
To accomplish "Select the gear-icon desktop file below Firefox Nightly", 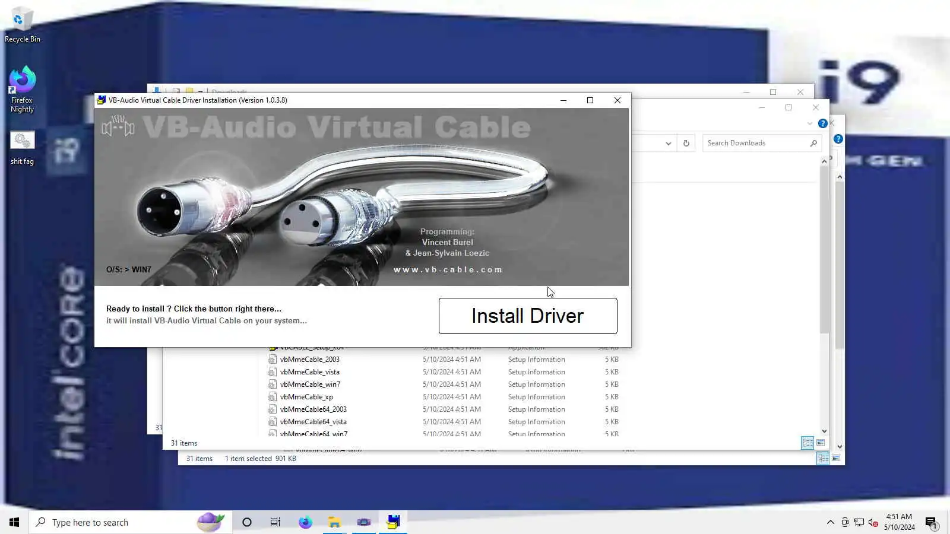I will (23, 148).
